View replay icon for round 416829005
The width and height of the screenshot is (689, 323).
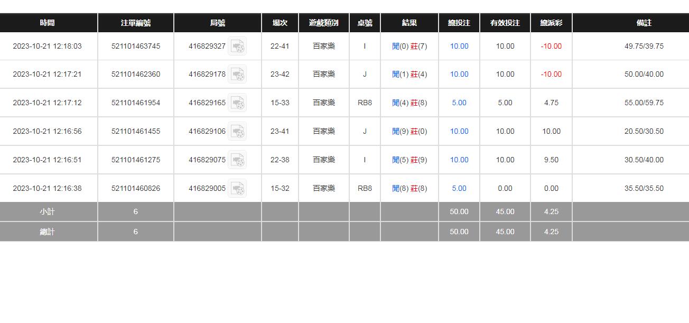tap(237, 189)
